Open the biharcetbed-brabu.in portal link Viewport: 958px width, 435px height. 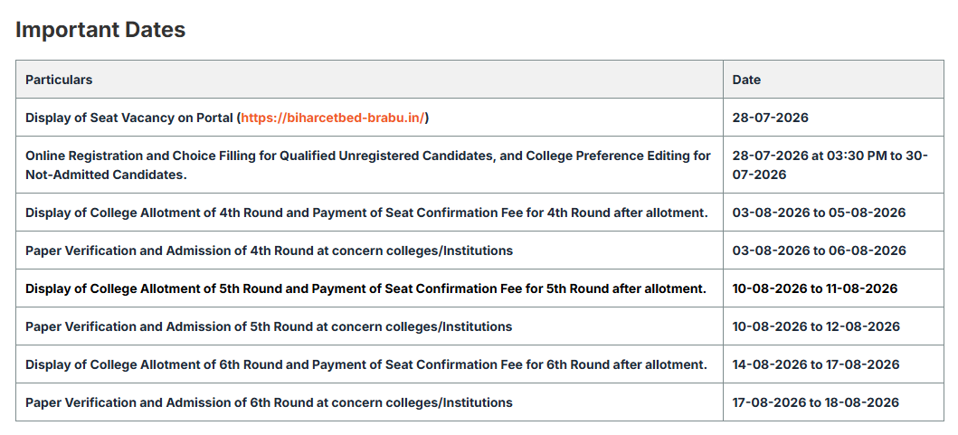tap(332, 118)
